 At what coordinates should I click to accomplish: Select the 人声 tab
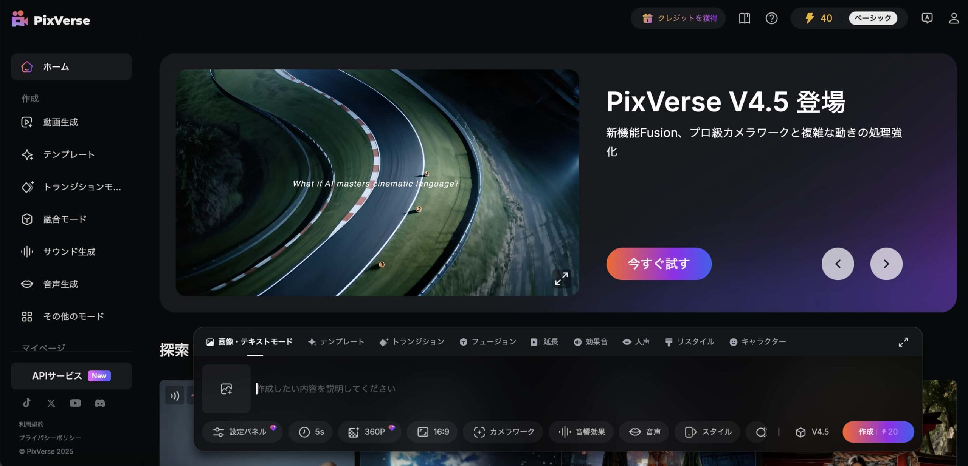click(x=636, y=342)
